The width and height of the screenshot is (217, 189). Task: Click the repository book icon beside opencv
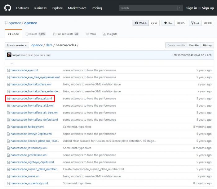tap(6, 23)
